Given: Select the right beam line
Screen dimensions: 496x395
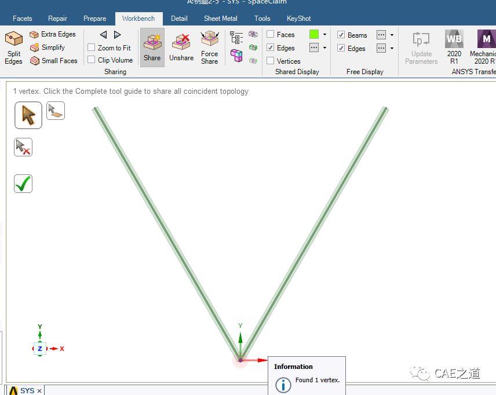Looking at the screenshot, I should 313,233.
